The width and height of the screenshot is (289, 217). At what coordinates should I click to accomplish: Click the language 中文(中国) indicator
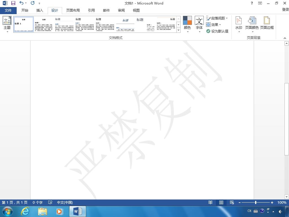coord(65,202)
